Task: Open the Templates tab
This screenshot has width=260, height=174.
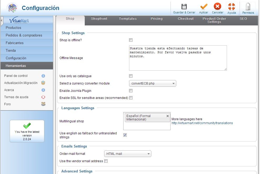Action: pyautogui.click(x=128, y=19)
